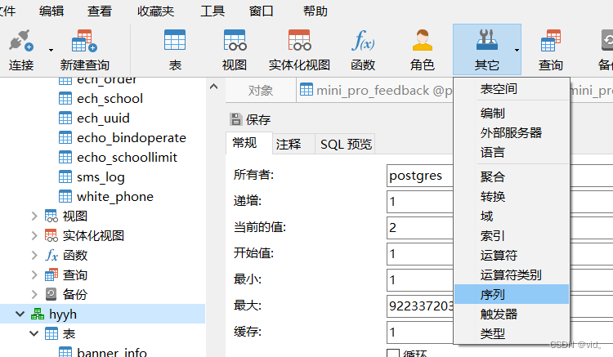Select the banner_info table
Viewport: 613px width, 357px height.
[x=112, y=352]
